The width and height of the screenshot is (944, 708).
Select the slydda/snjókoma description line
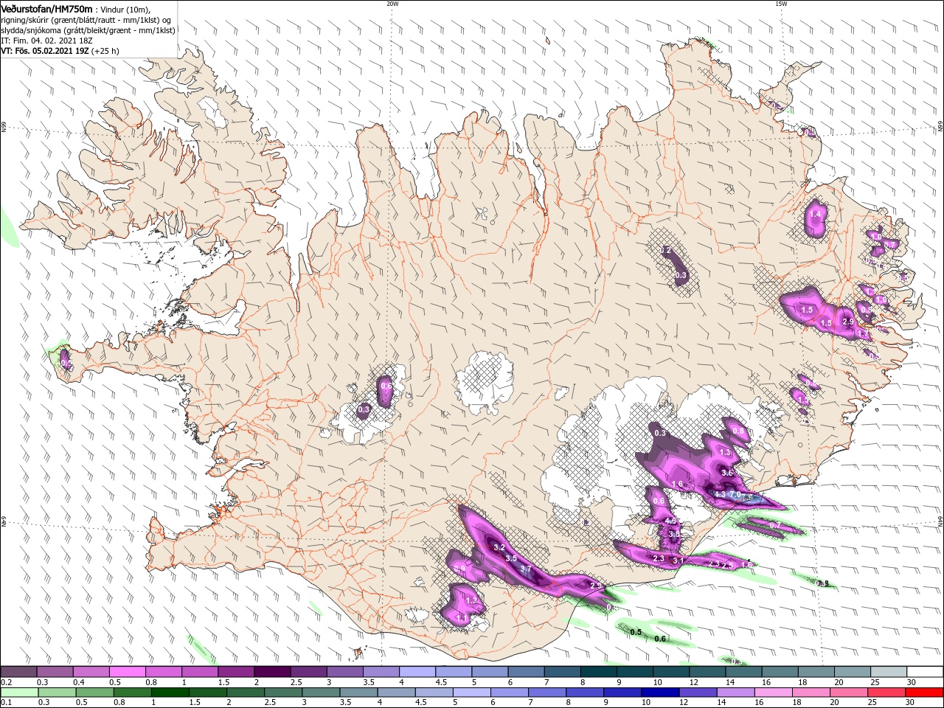click(x=88, y=30)
